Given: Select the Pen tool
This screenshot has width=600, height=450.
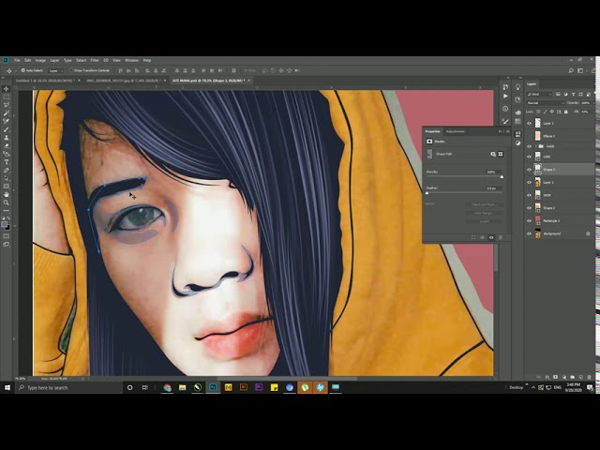Looking at the screenshot, I should click(7, 170).
